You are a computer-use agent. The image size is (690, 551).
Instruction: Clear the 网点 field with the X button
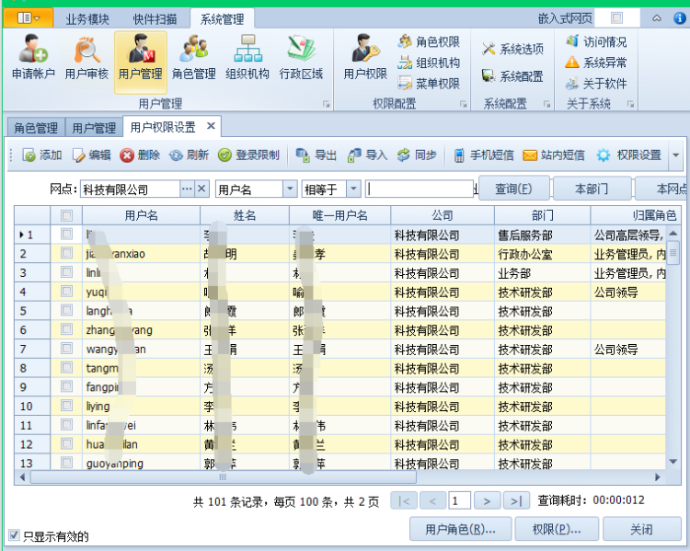[201, 189]
